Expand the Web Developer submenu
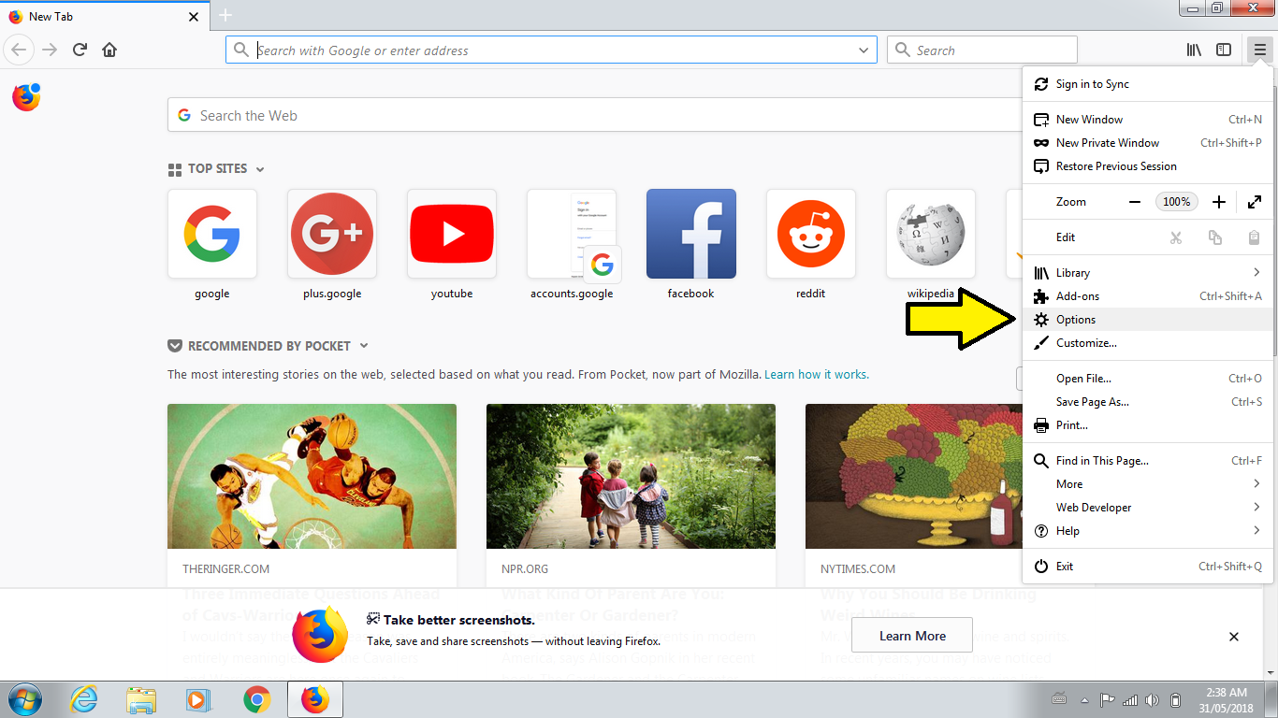This screenshot has height=718, width=1278. coord(1148,508)
